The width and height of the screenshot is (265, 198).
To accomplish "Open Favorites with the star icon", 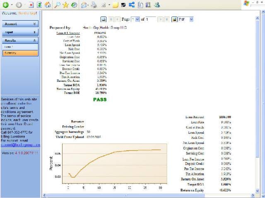I will (65, 5).
